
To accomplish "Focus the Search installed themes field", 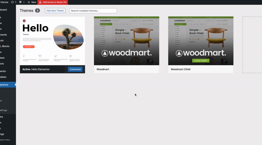I will click(x=93, y=11).
